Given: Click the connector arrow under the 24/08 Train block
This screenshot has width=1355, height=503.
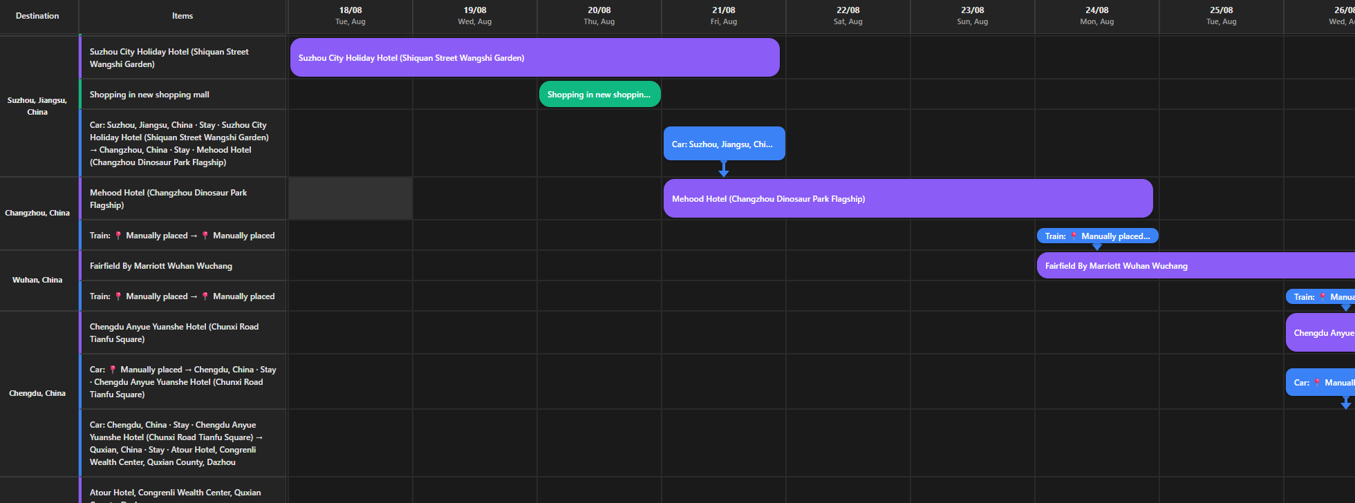Looking at the screenshot, I should [x=1097, y=246].
